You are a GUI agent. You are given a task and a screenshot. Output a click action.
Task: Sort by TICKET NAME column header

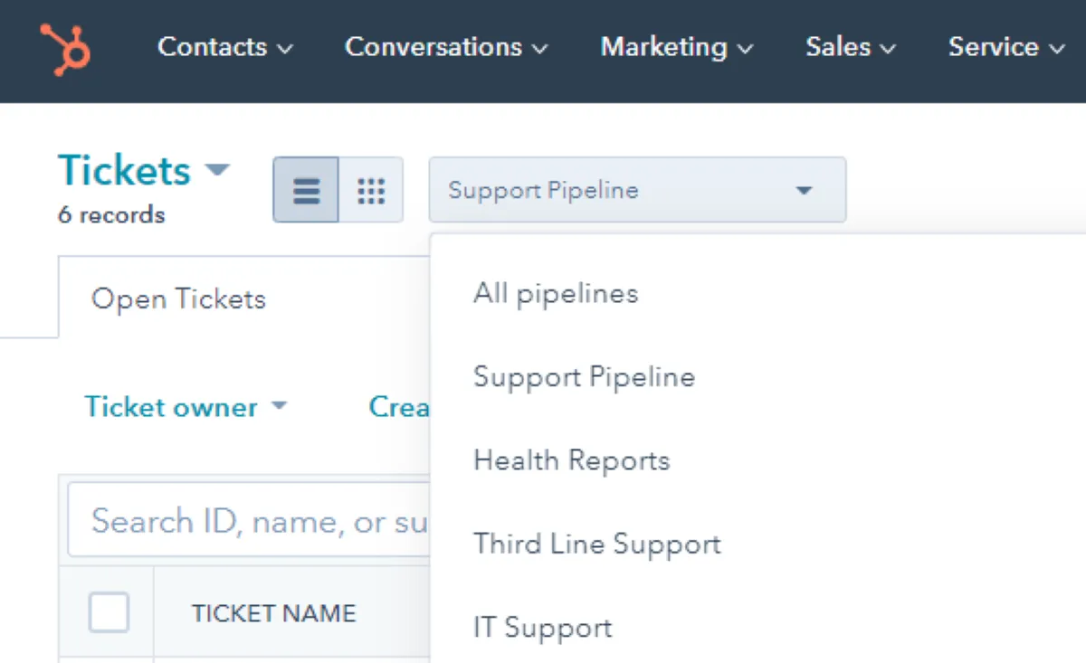(x=273, y=613)
